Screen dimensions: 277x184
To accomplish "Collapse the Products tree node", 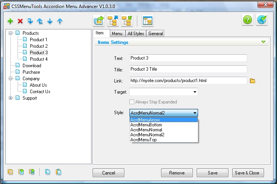I will click(11, 33).
